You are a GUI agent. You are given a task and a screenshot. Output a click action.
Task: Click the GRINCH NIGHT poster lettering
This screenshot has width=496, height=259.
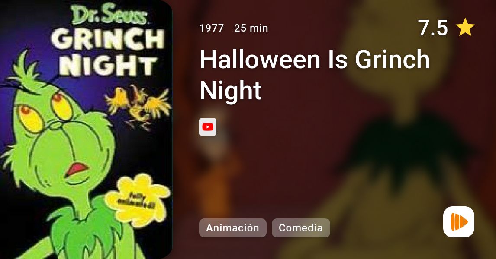[107, 53]
